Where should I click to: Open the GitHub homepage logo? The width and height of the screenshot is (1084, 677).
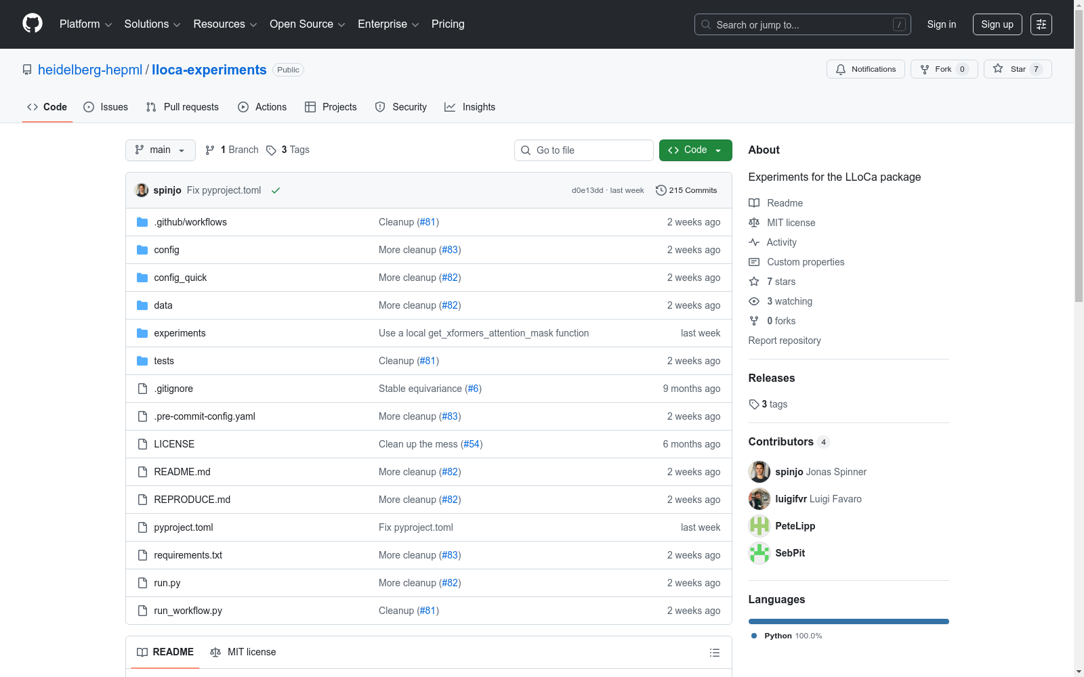pyautogui.click(x=33, y=24)
